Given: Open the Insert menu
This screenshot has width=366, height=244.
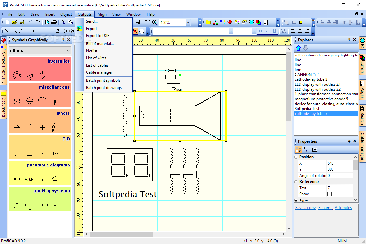Looking at the screenshot, I should [50, 14].
